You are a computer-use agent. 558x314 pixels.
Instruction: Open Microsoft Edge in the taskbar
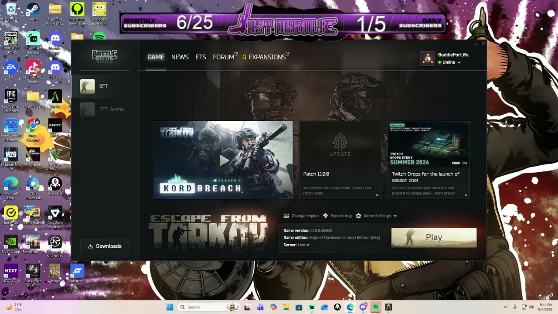pyautogui.click(x=350, y=307)
